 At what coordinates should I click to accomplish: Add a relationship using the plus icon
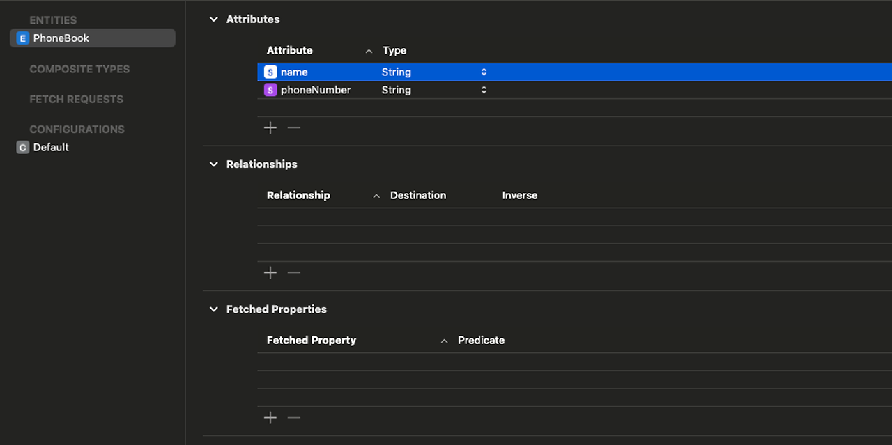coord(270,272)
